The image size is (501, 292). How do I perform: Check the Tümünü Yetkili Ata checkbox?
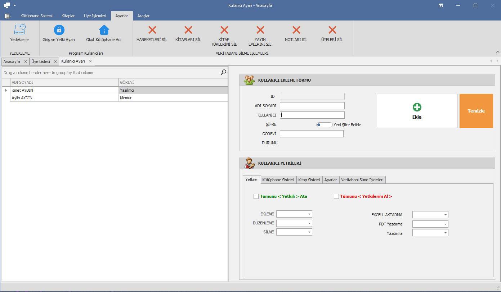(256, 196)
